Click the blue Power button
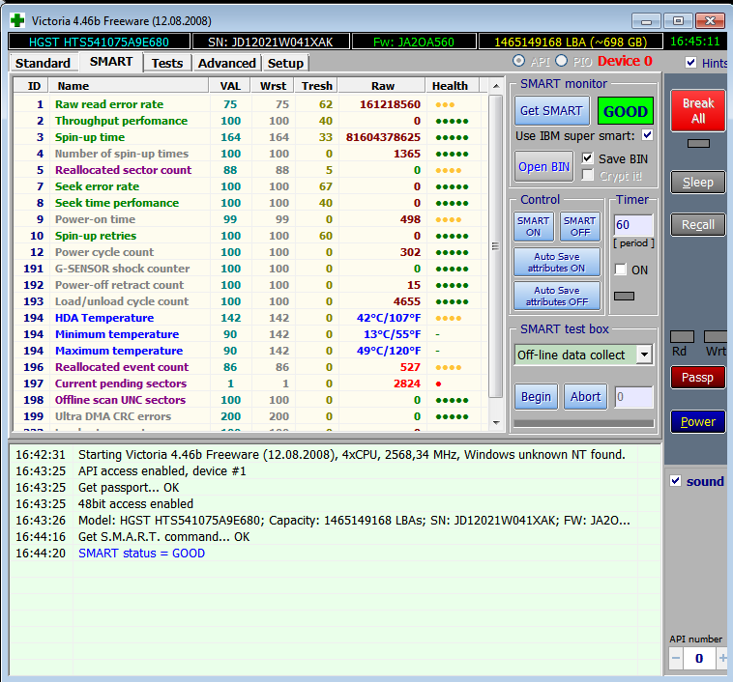The width and height of the screenshot is (733, 682). (698, 422)
